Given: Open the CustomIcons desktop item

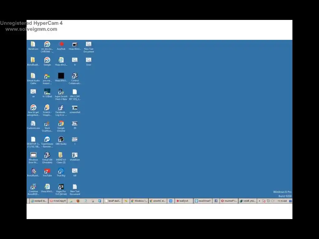Looking at the screenshot, I should click(x=33, y=125).
